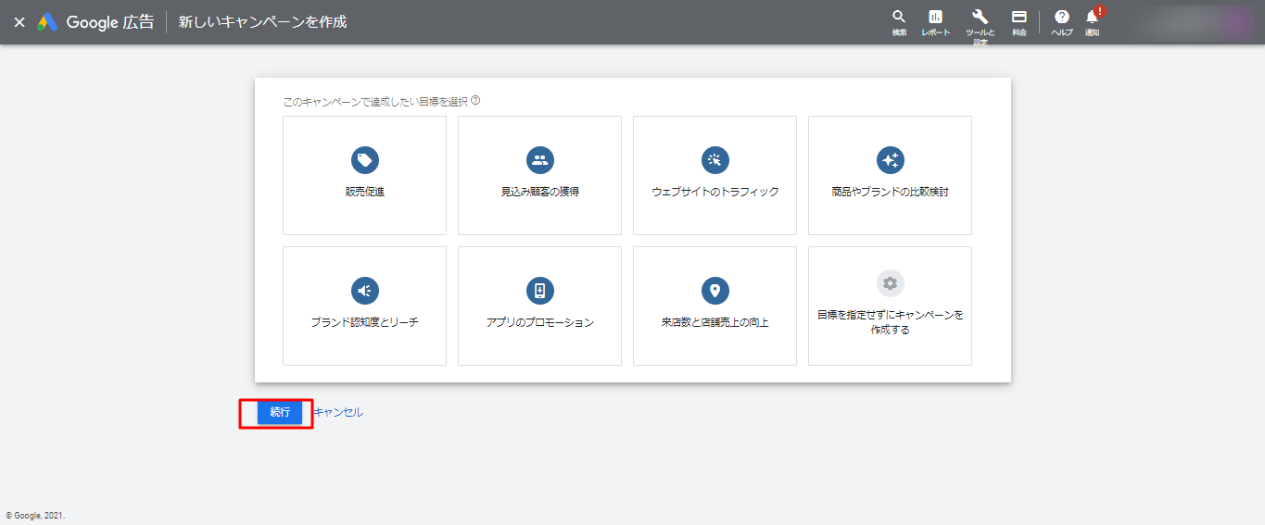
Task: Choose the ウェブサイトのトラフィック goal label
Action: (x=715, y=193)
